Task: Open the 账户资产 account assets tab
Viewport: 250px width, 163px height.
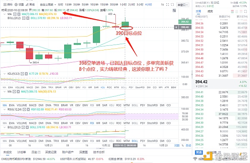Action: coord(68,152)
